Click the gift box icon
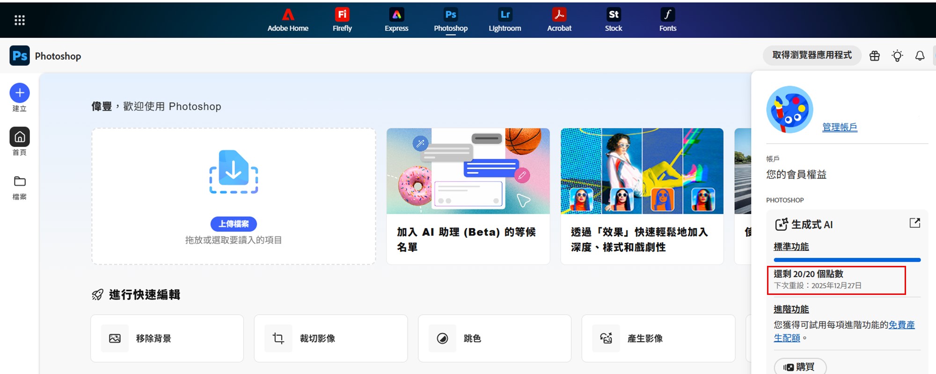 (874, 56)
